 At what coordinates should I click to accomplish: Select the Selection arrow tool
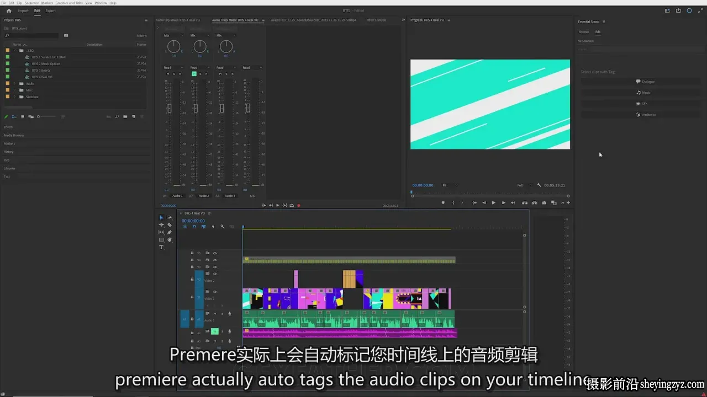coord(161,217)
